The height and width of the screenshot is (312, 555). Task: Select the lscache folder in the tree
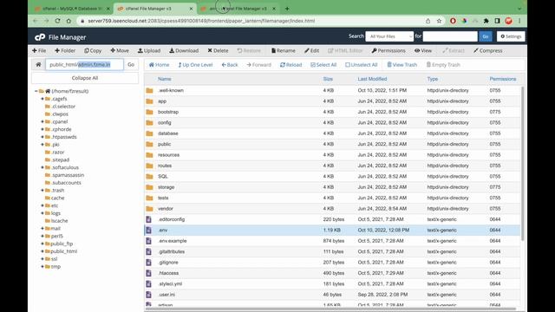(60, 221)
